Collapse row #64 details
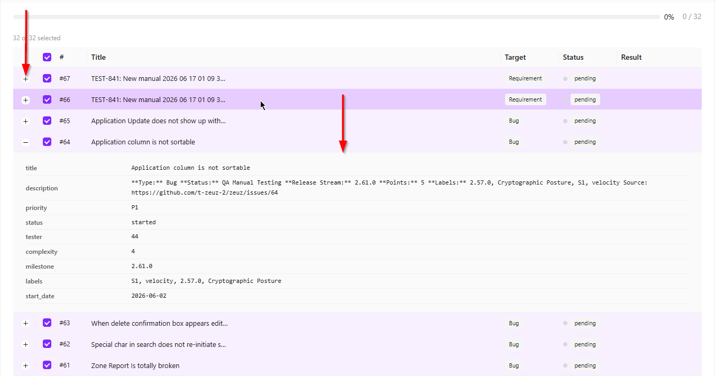Image resolution: width=716 pixels, height=376 pixels. 26,142
